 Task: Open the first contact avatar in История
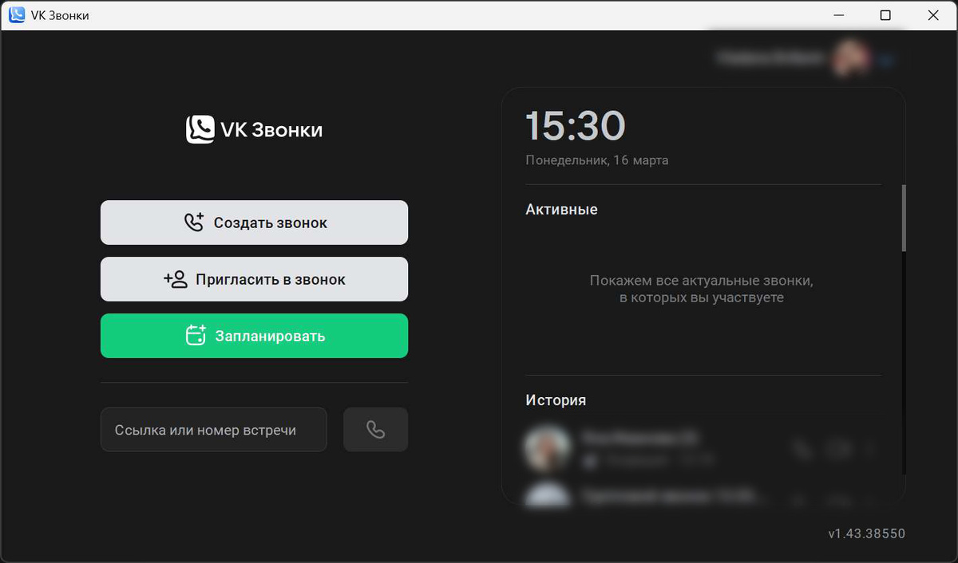click(x=548, y=448)
